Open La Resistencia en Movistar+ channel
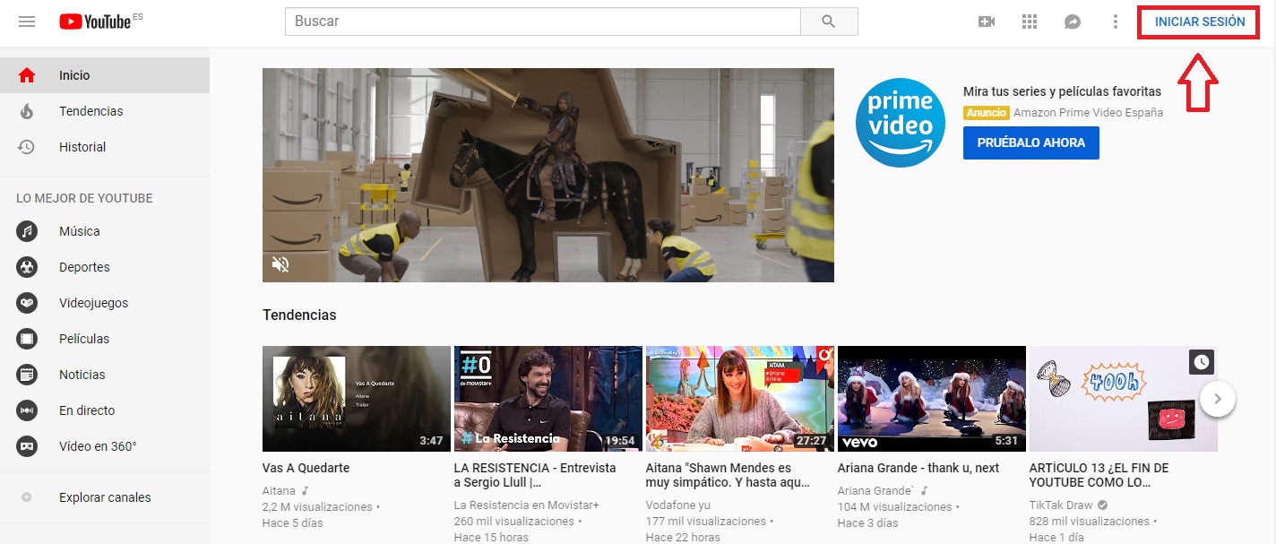 [x=527, y=505]
